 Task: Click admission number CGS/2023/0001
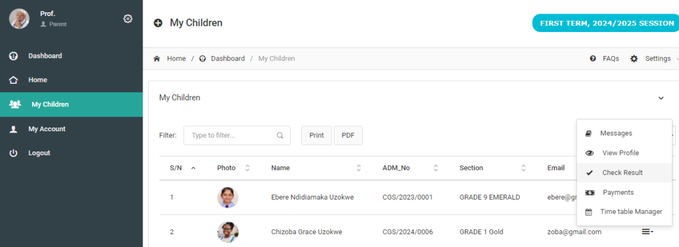coord(407,197)
